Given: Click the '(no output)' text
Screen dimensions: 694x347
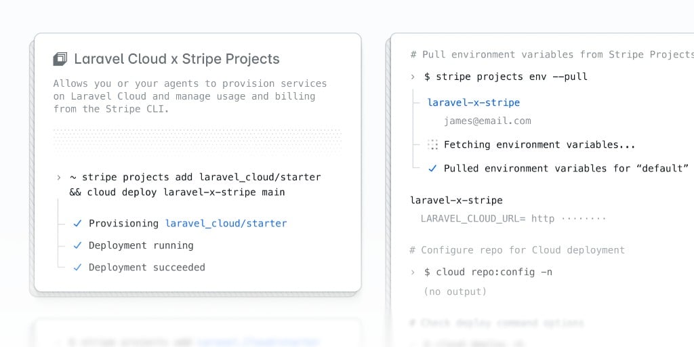Looking at the screenshot, I should pyautogui.click(x=455, y=291).
